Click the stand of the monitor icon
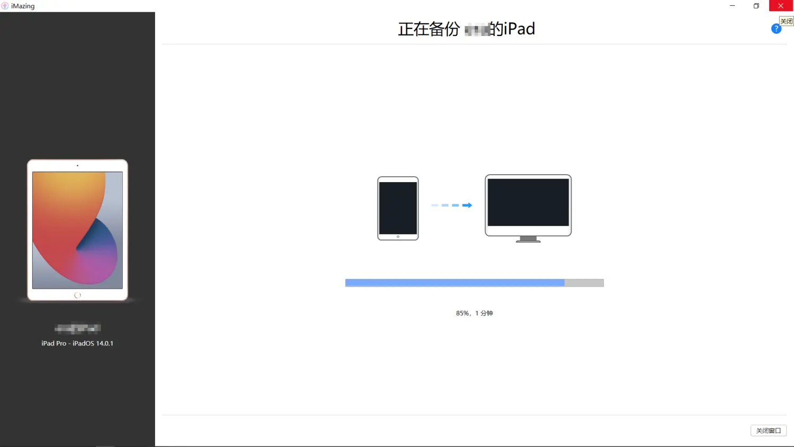The width and height of the screenshot is (794, 447). [528, 239]
